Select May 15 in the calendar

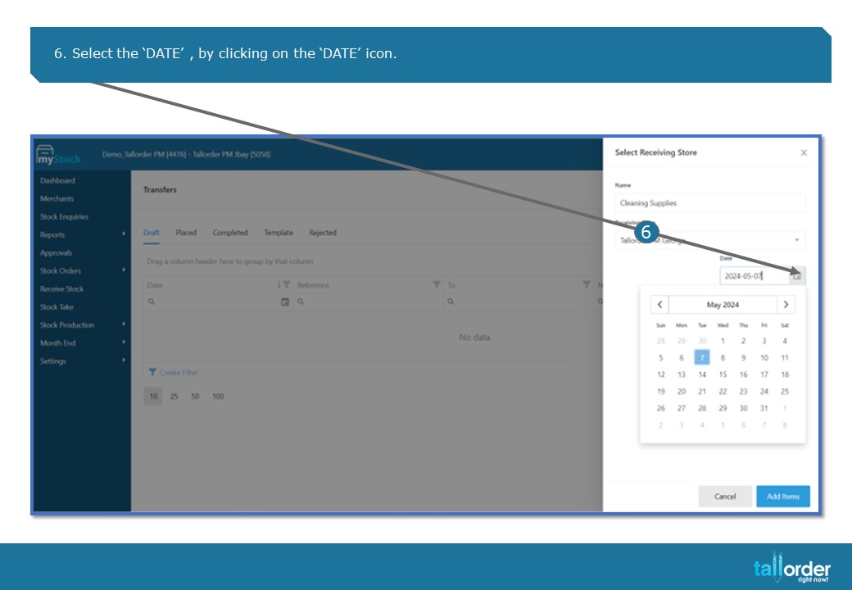[x=723, y=374]
